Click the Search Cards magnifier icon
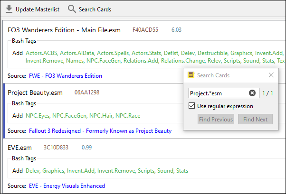The width and height of the screenshot is (286, 194). [72, 9]
